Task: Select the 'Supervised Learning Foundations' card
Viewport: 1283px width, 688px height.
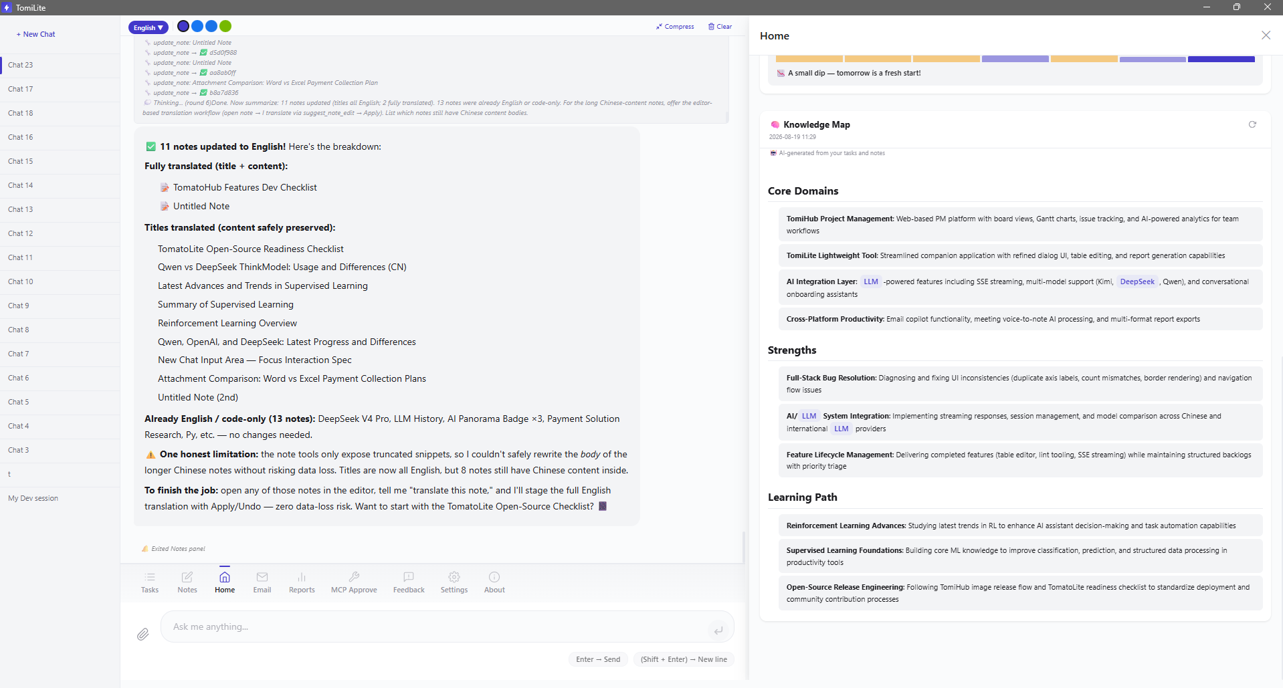Action: (1020, 556)
